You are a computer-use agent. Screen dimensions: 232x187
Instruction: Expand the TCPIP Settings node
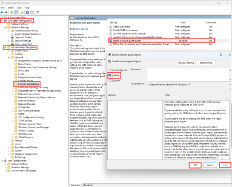click(x=12, y=121)
